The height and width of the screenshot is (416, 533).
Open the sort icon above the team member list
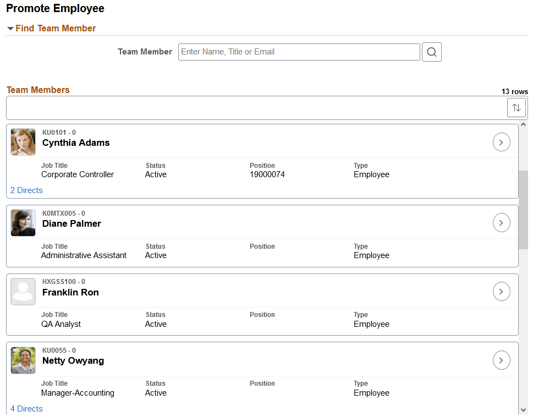tap(516, 107)
